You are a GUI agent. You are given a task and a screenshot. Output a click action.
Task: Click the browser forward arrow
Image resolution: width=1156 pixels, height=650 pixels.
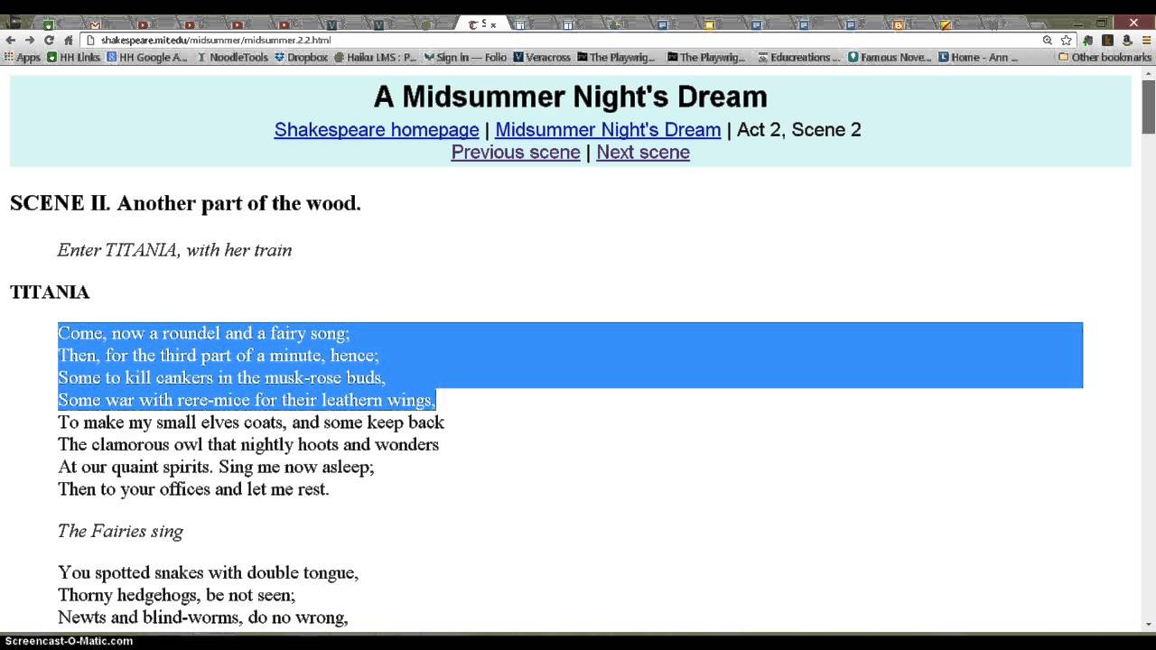pos(30,41)
